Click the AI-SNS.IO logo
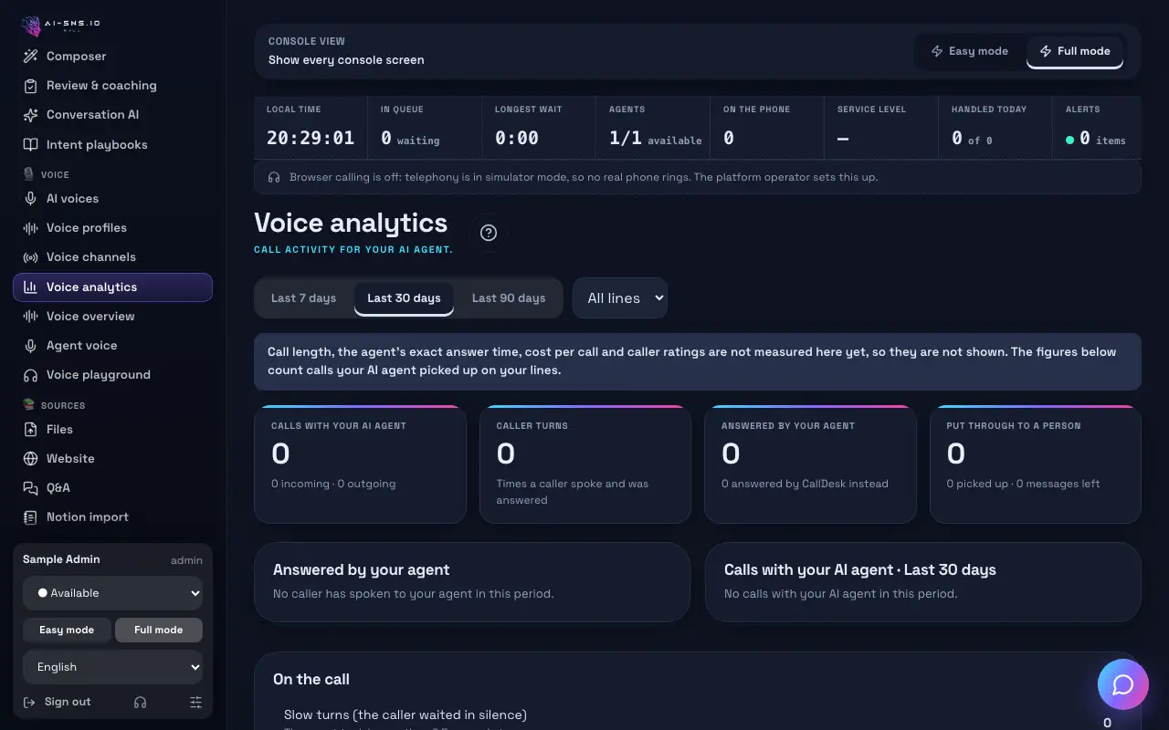The height and width of the screenshot is (730, 1169). (61, 25)
